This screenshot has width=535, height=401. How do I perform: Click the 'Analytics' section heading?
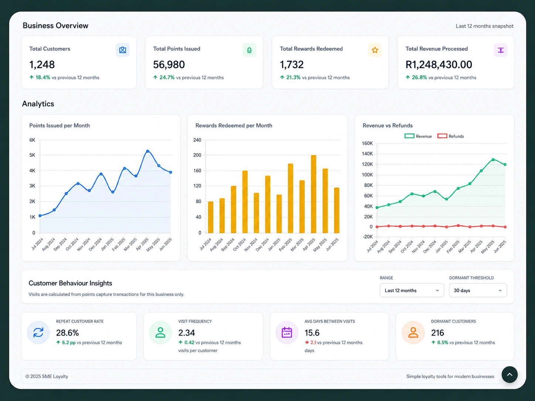click(x=38, y=104)
